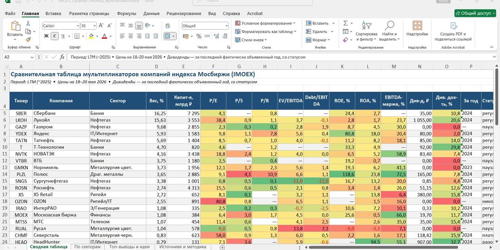Screen dimensions: 500x250
Task: Click the Copy icon in the clipboard group
Action: (28, 31)
